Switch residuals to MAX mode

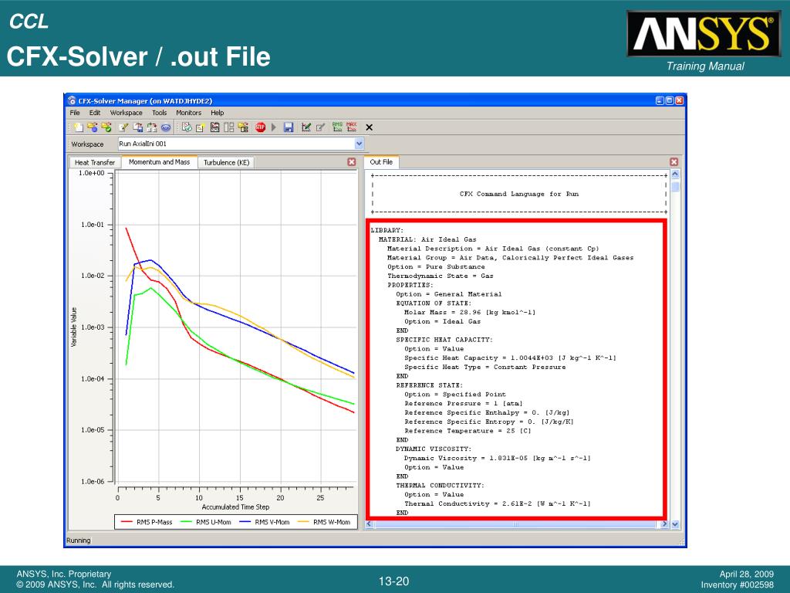(352, 127)
